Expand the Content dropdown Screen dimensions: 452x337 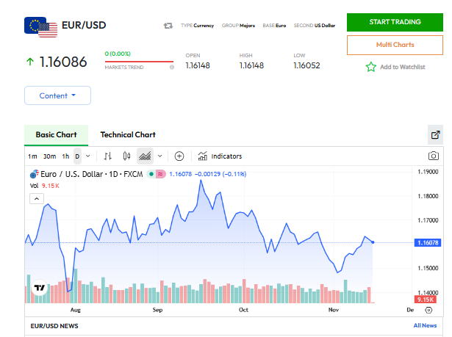click(57, 95)
